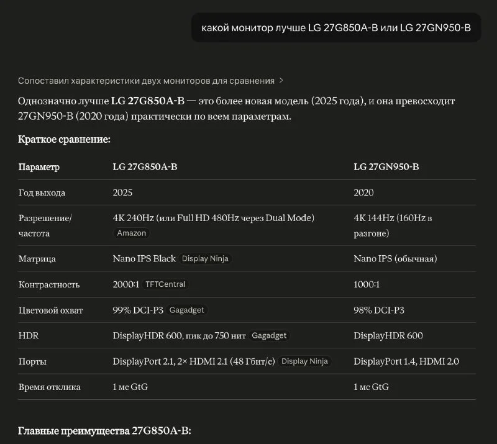Click the '2000:1' contrast value
This screenshot has width=497, height=444.
126,284
